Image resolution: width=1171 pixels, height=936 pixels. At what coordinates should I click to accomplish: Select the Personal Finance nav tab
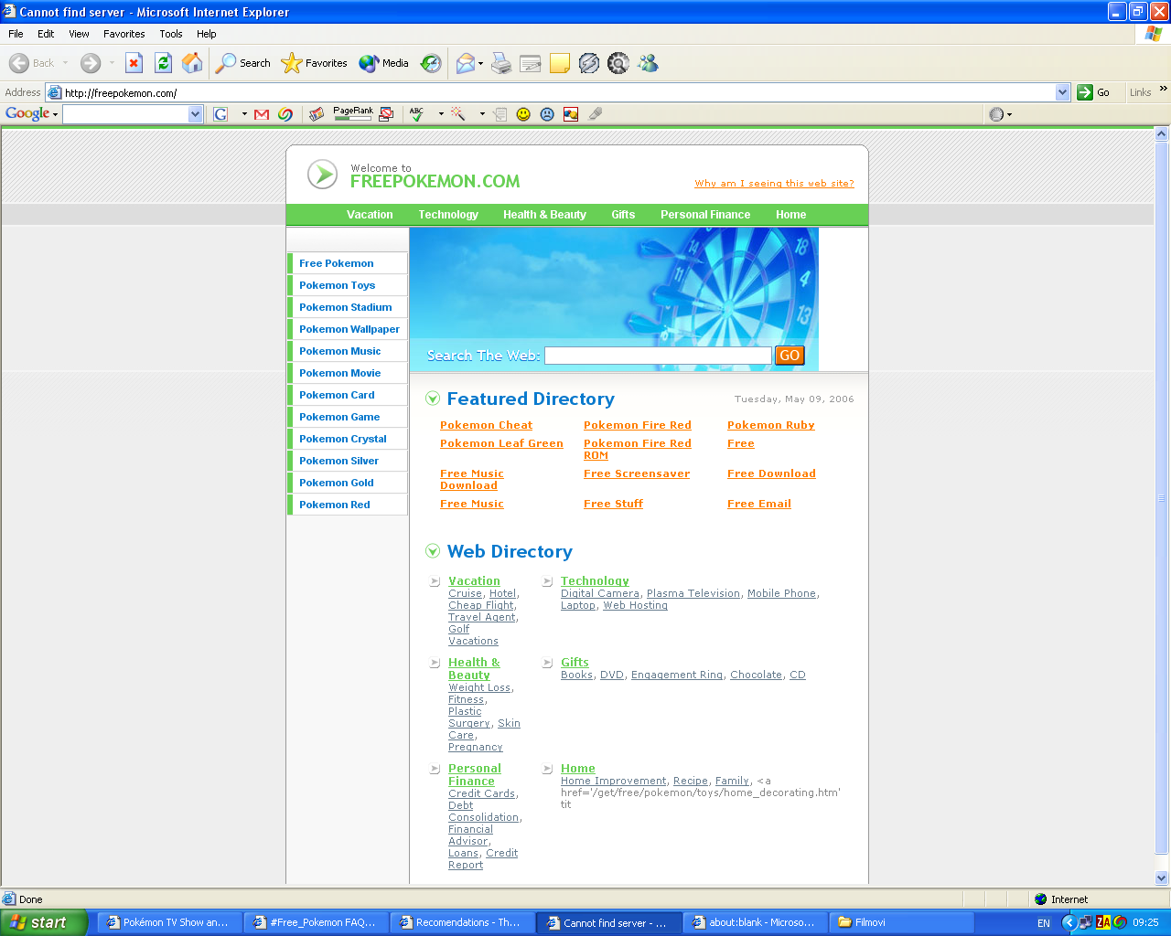(x=705, y=215)
